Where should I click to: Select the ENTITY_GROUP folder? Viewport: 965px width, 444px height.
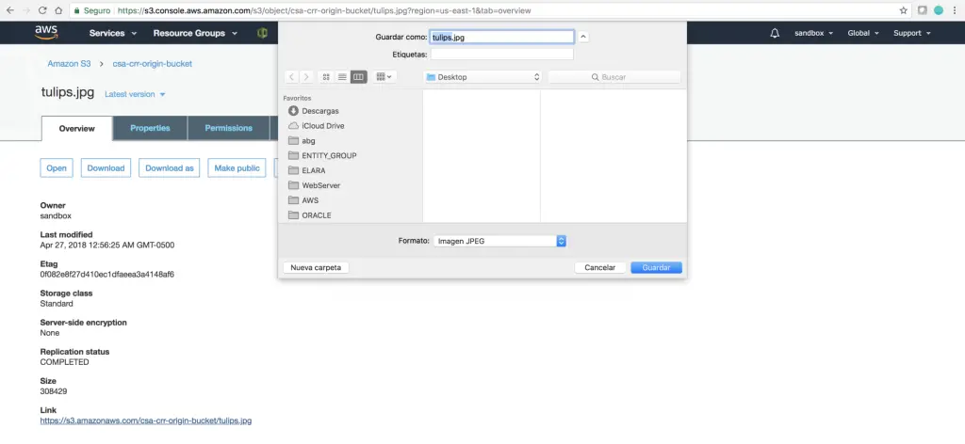point(322,155)
